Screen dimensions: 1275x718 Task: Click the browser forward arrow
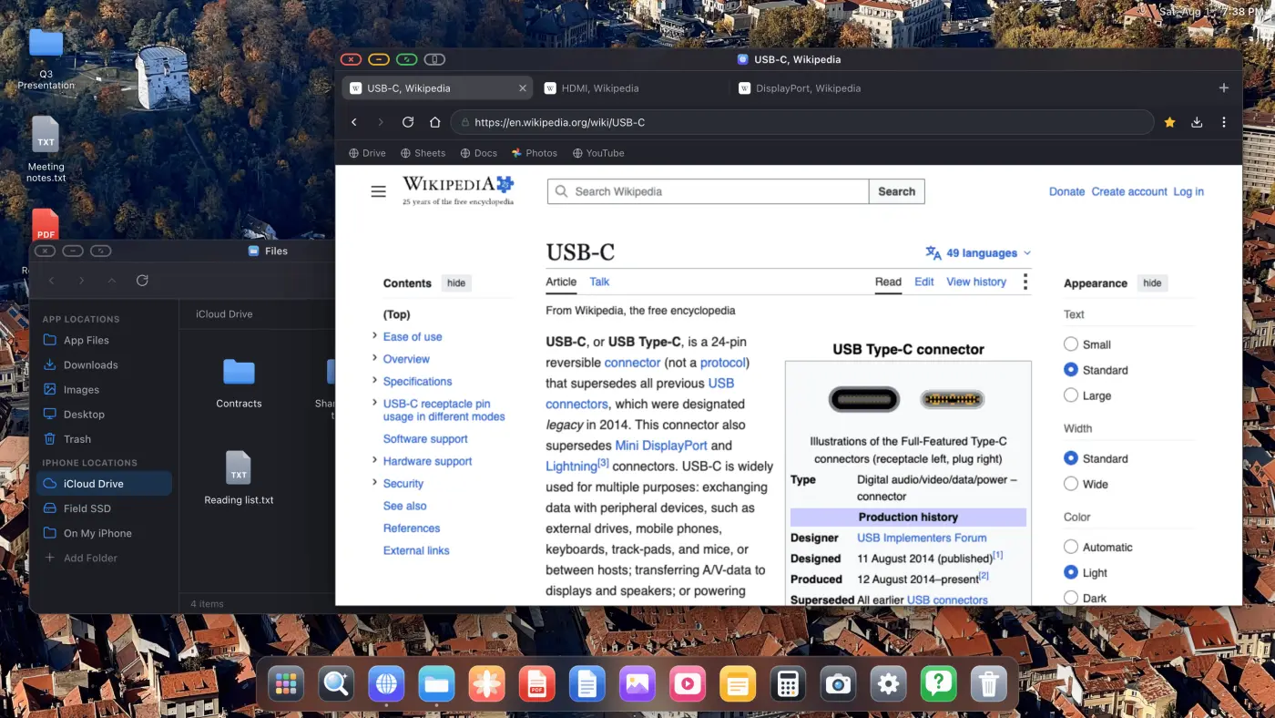point(381,122)
